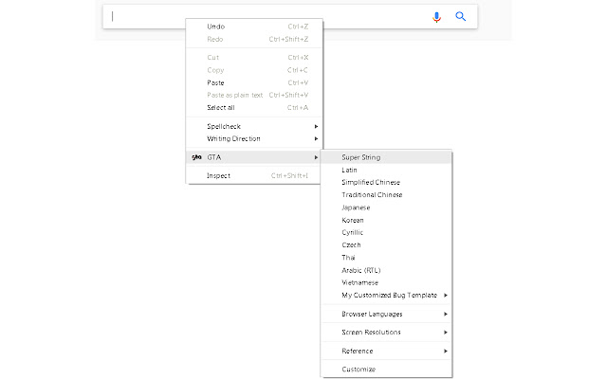Select the Vietnamese menu entry
Image resolution: width=607 pixels, height=379 pixels.
pos(360,281)
